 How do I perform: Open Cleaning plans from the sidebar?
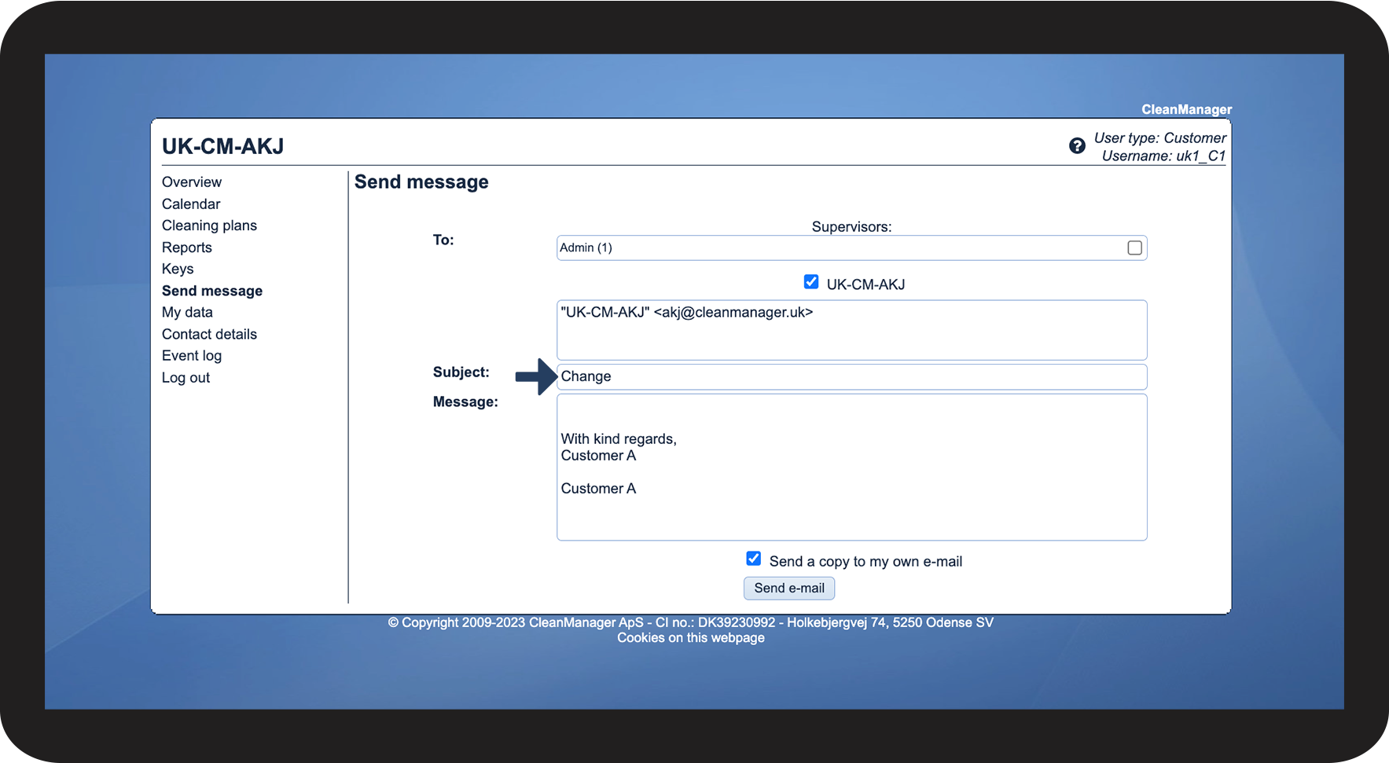209,226
